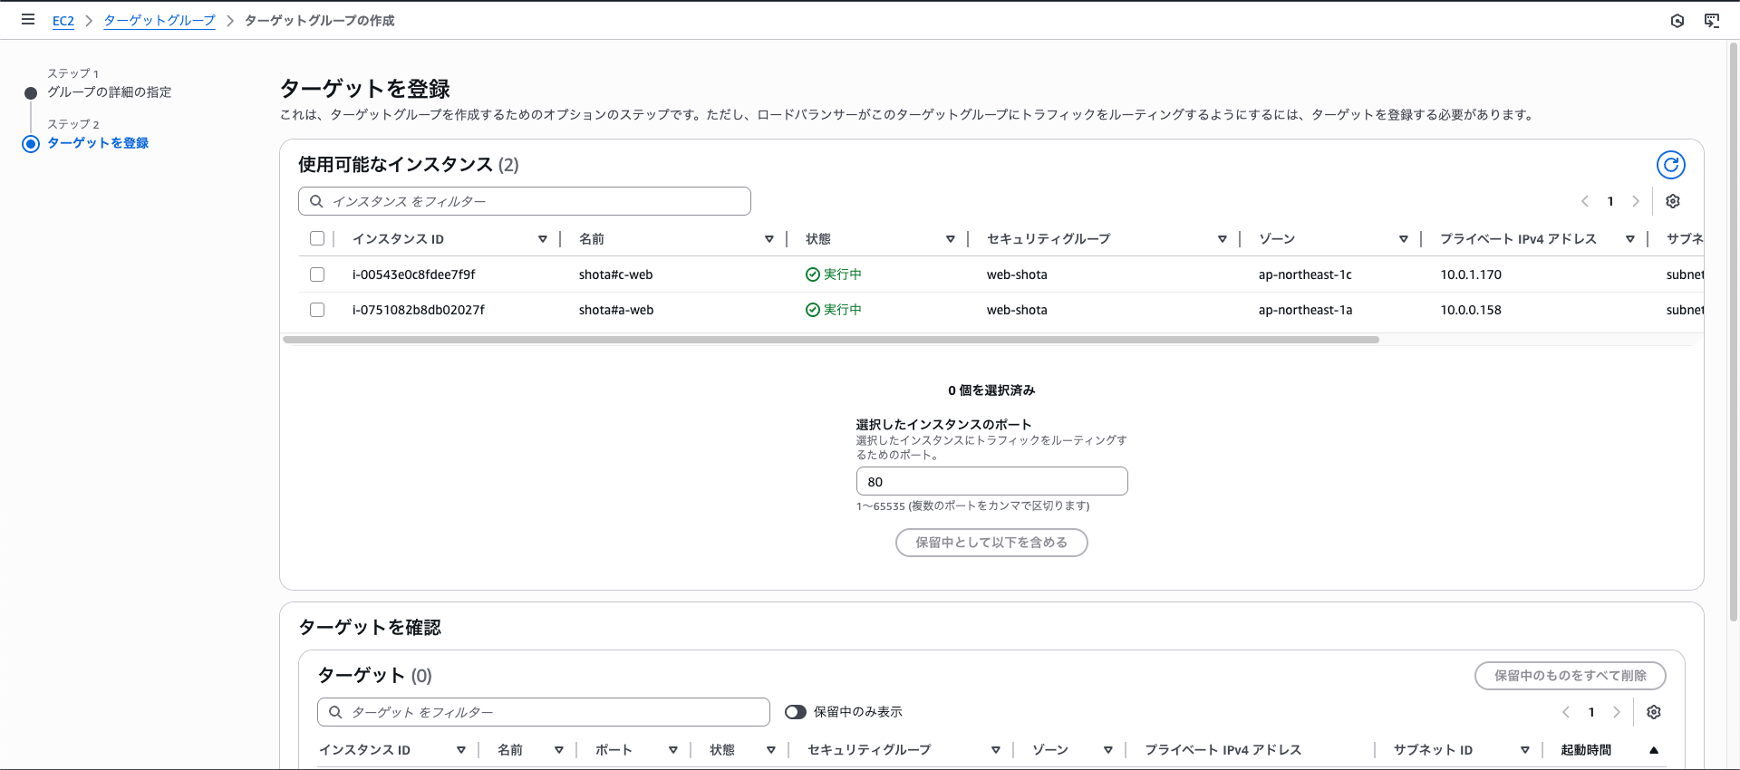Sort targets table by launch time arrow
Viewport: 1740px width, 770px height.
coord(1654,750)
